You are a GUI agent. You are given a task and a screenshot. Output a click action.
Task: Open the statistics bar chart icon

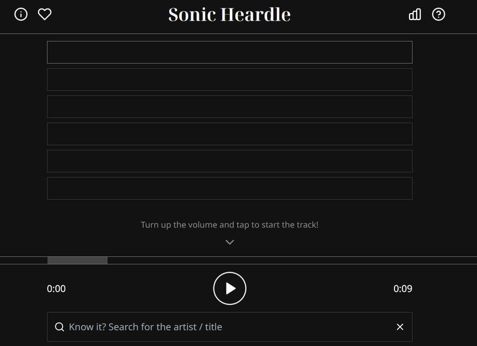click(x=414, y=15)
